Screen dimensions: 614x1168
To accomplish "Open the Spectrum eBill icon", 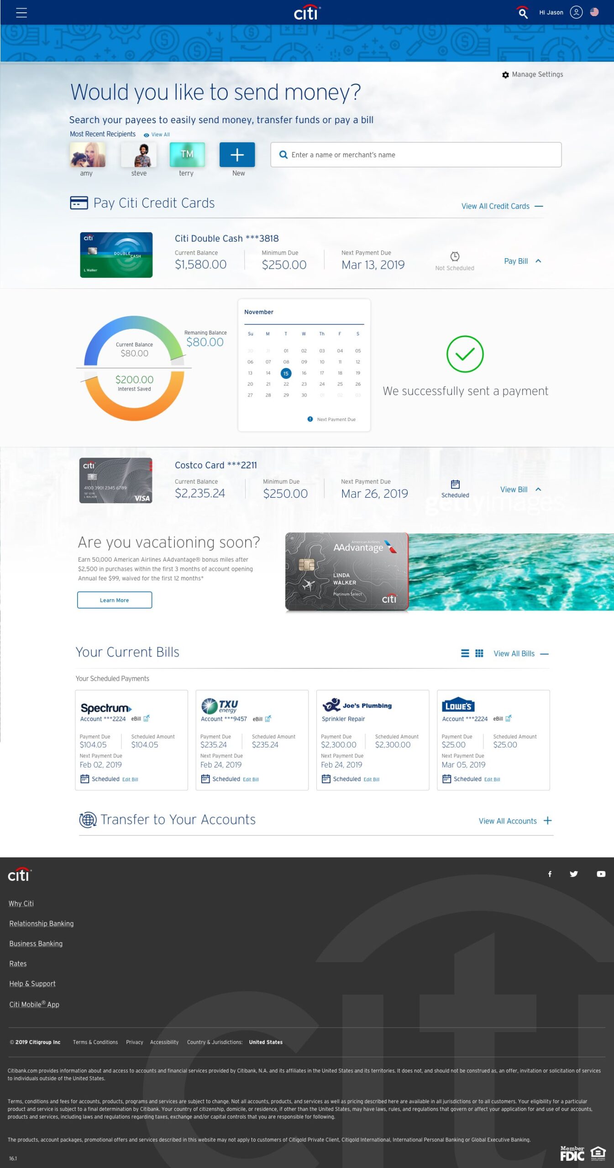I will 147,719.
